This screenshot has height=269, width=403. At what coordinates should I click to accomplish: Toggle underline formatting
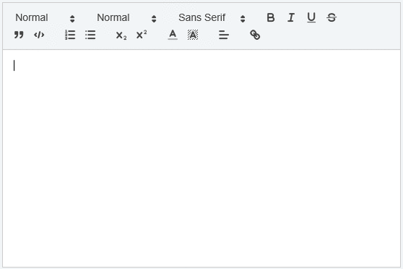click(x=311, y=17)
